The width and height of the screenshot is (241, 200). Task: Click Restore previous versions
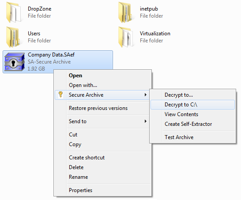point(98,108)
